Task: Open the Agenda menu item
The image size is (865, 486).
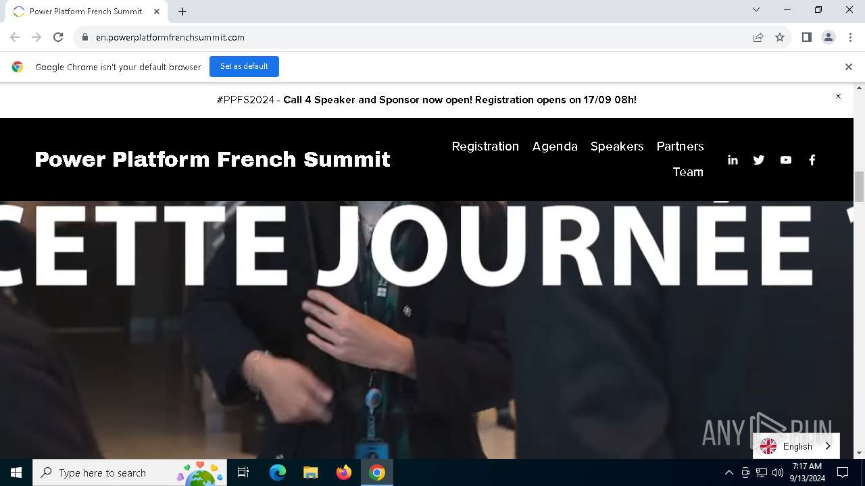Action: (x=555, y=146)
